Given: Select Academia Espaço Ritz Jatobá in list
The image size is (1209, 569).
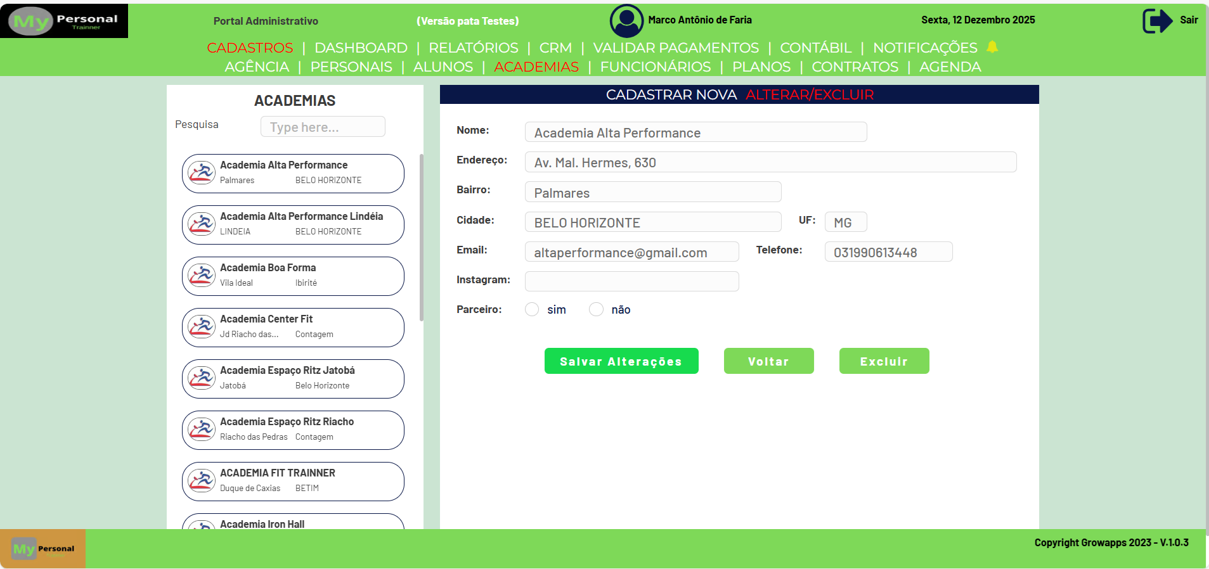Looking at the screenshot, I should (293, 379).
